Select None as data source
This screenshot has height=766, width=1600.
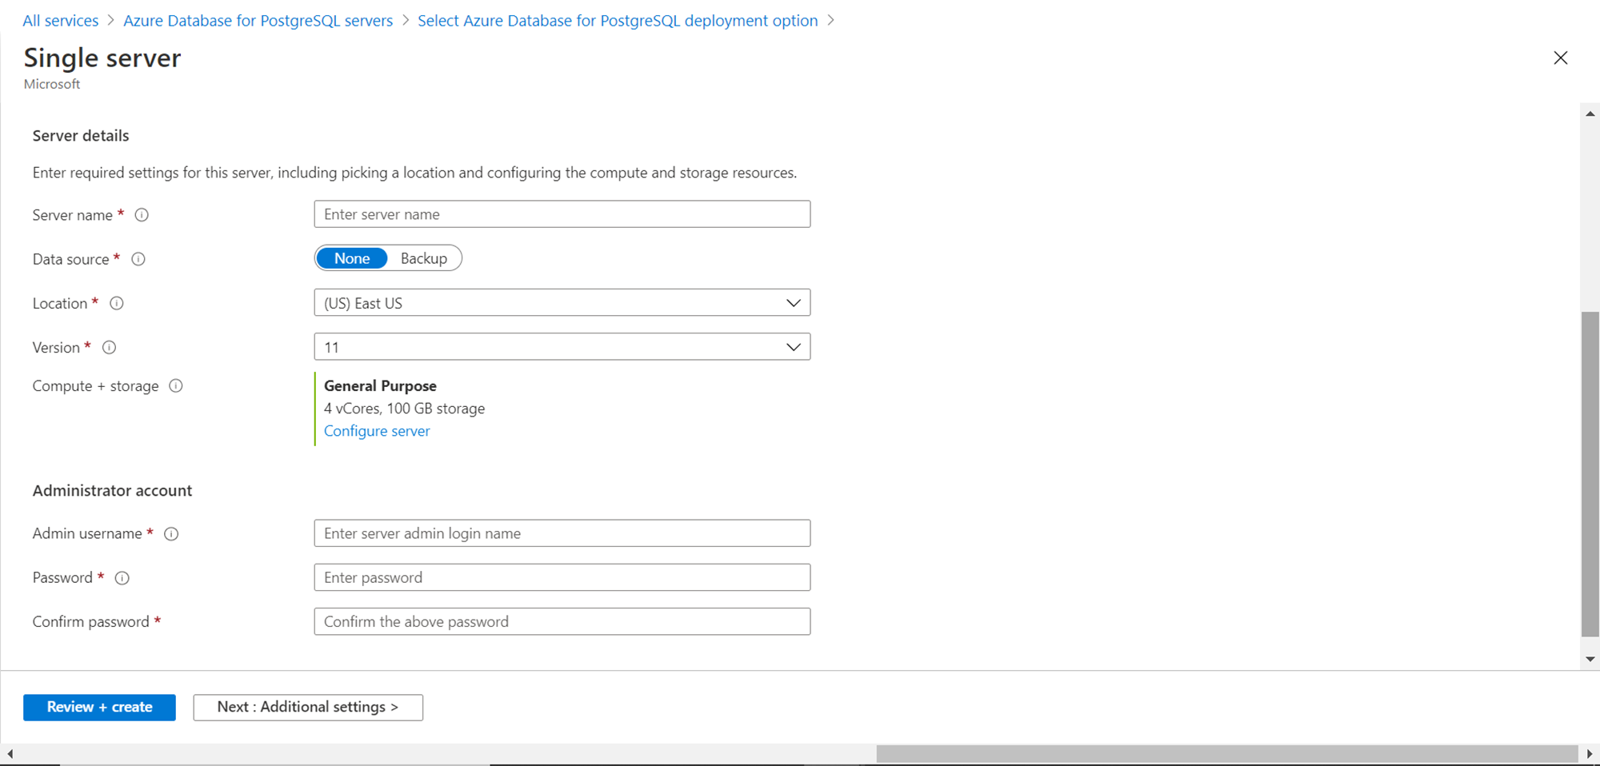[x=352, y=258]
